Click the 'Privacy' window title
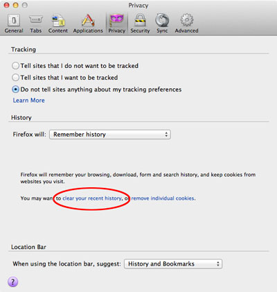The height and width of the screenshot is (292, 277). [138, 6]
